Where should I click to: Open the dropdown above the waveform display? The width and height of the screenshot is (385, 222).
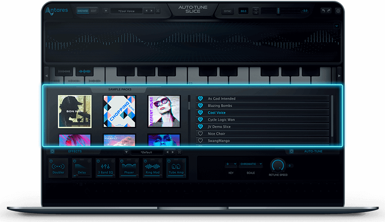pyautogui.click(x=337, y=26)
